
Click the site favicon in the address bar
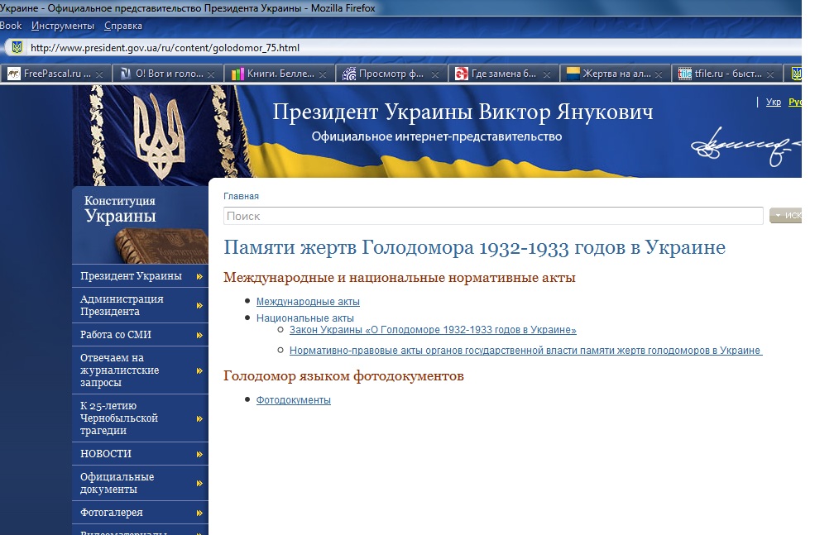pyautogui.click(x=17, y=48)
